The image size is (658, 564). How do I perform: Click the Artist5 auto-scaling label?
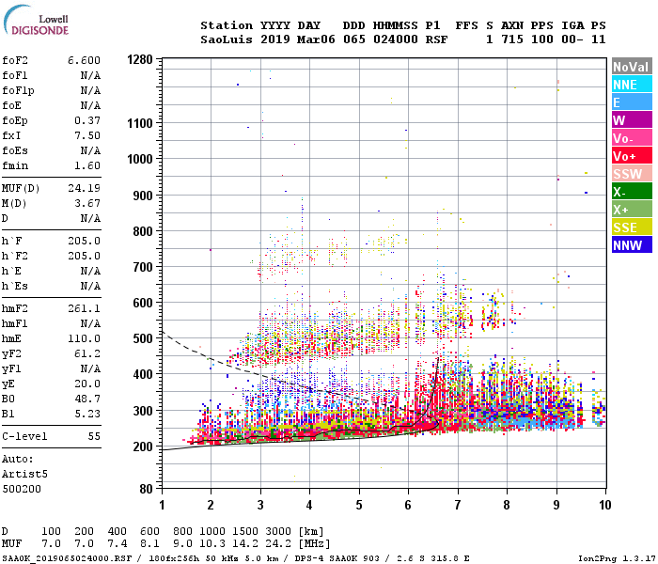[24, 474]
